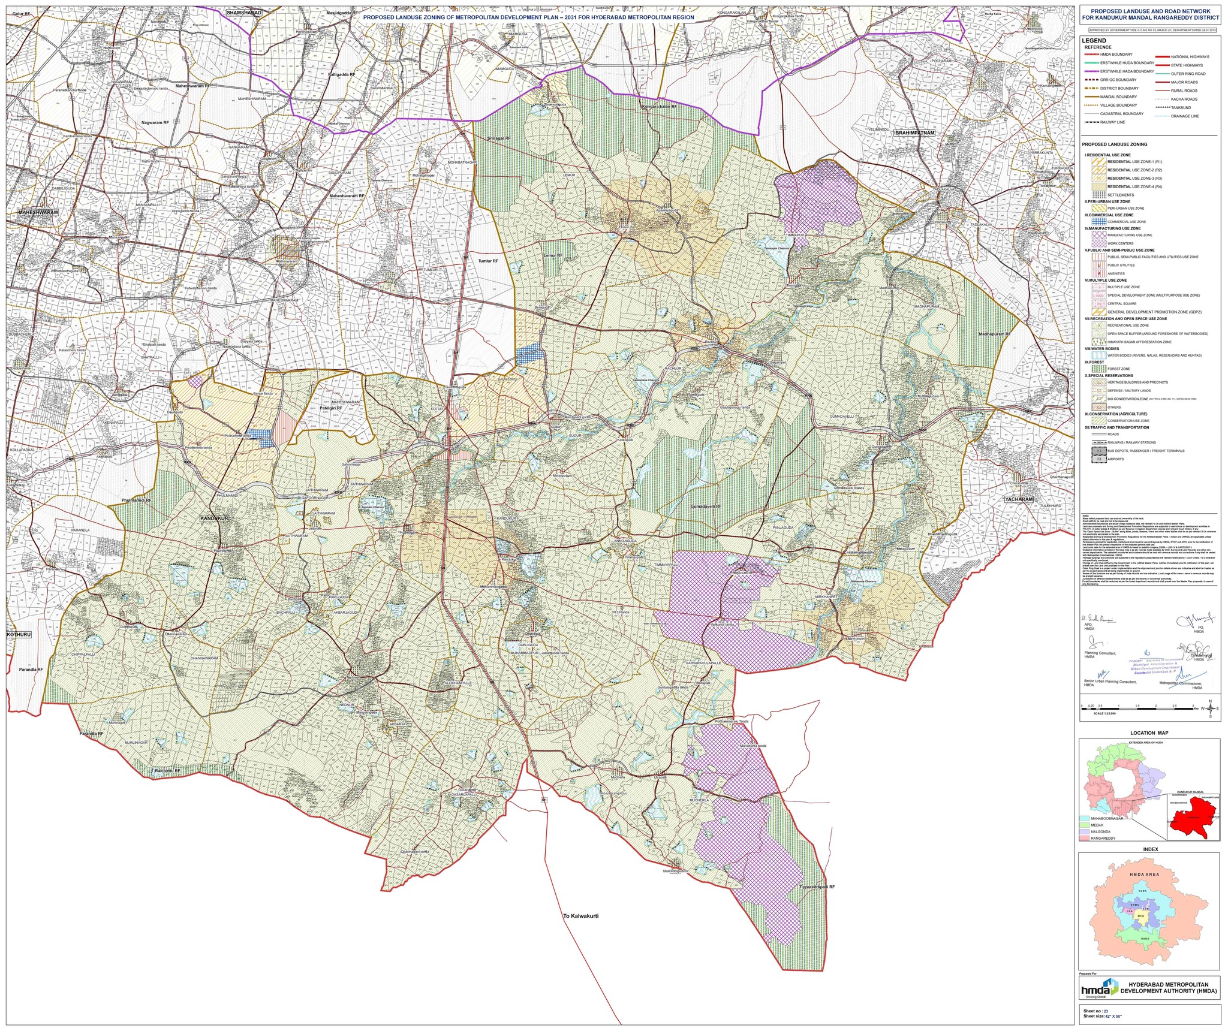
Task: Click the Sheet no 23 text
Action: coord(1097,1012)
